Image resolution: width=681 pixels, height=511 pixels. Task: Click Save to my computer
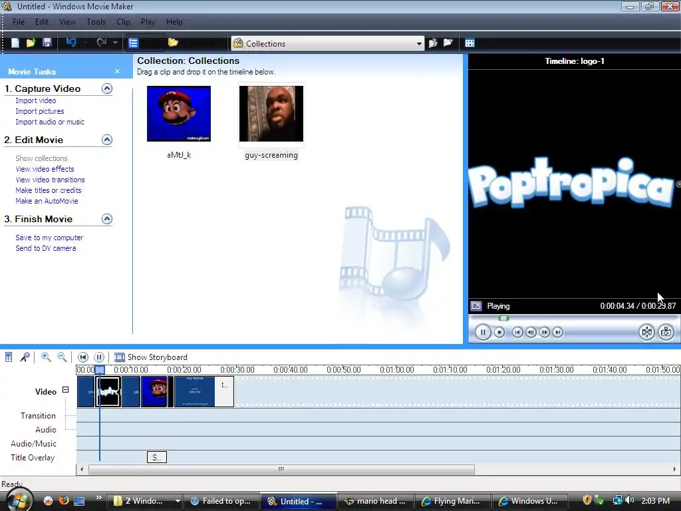click(49, 238)
